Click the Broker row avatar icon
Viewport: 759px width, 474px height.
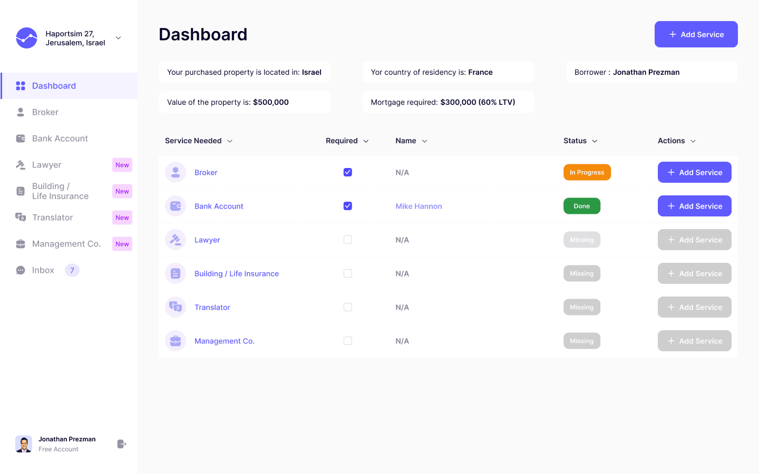(x=176, y=172)
